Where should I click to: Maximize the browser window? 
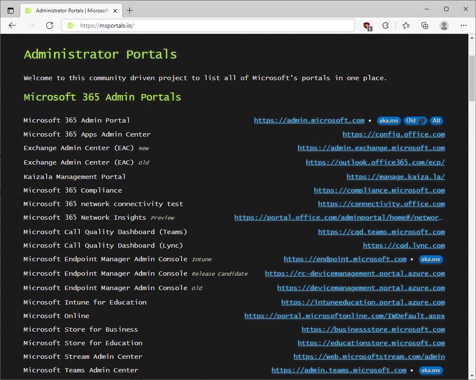[446, 9]
